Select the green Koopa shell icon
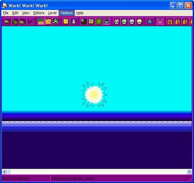The height and width of the screenshot is (183, 194). coord(56,21)
